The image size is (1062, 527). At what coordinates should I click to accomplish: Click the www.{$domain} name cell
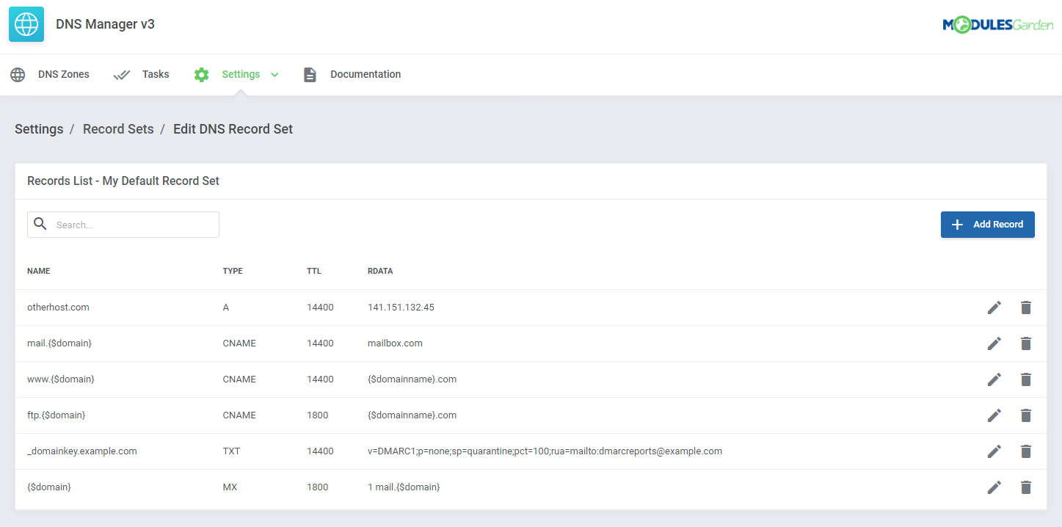(61, 379)
